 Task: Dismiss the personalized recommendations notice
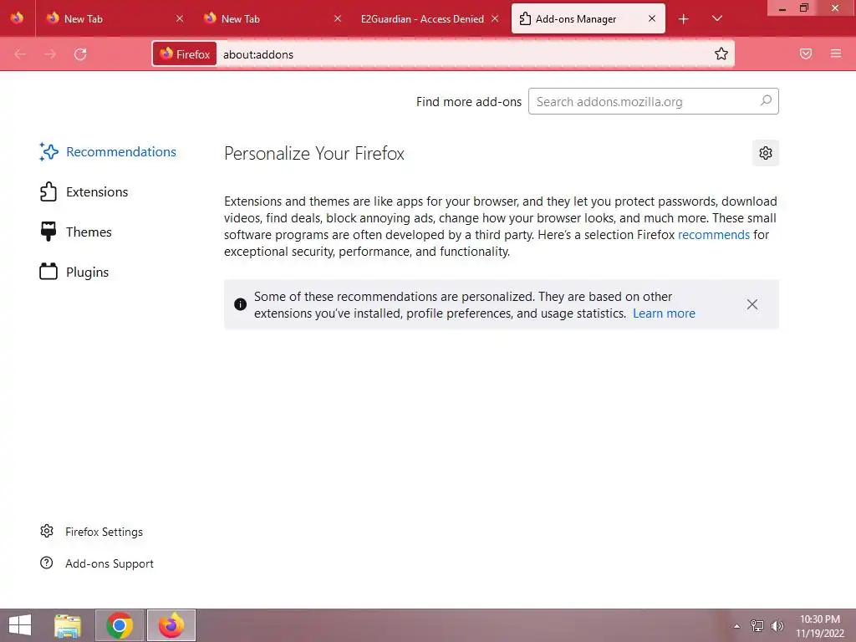point(752,304)
